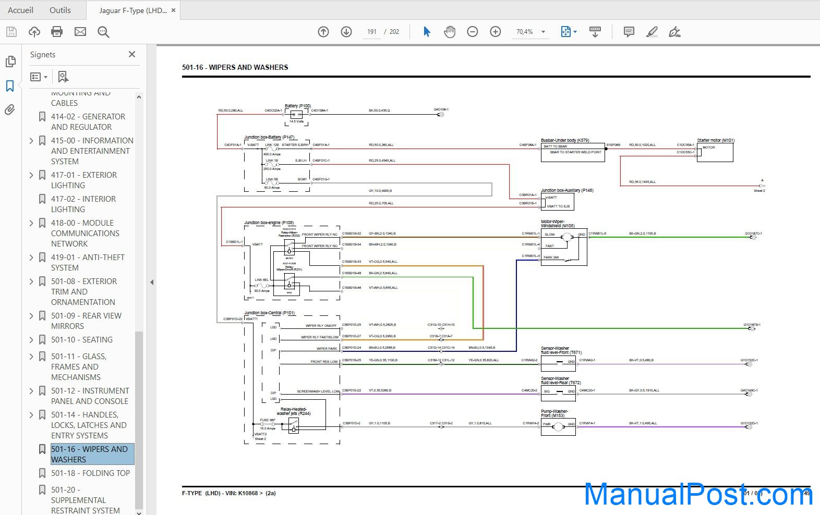
Task: Open 417-02 Interior Lighting bookmark
Action: tap(83, 204)
